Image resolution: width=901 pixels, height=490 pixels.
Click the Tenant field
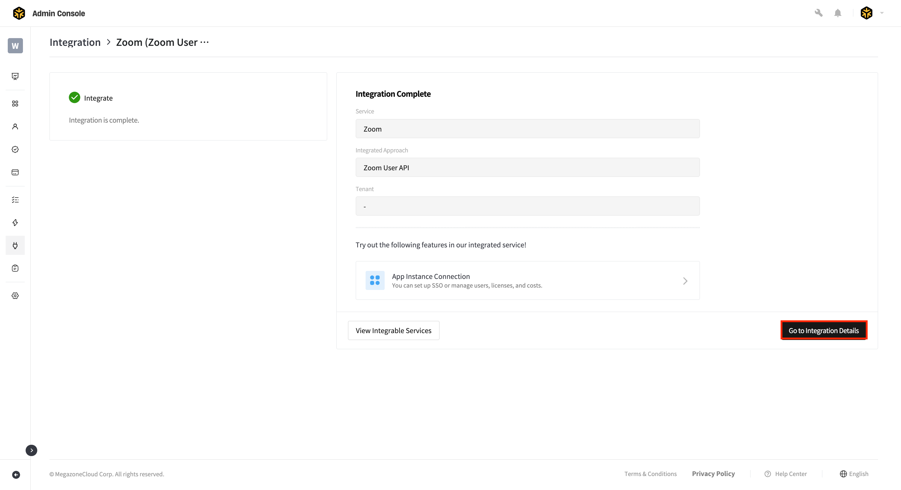coord(527,206)
